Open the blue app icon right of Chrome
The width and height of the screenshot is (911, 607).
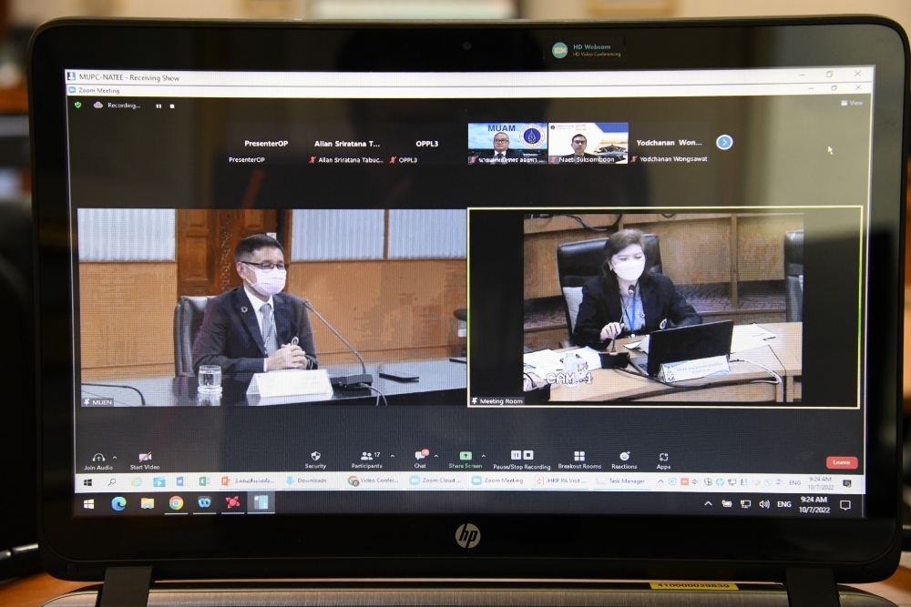204,503
